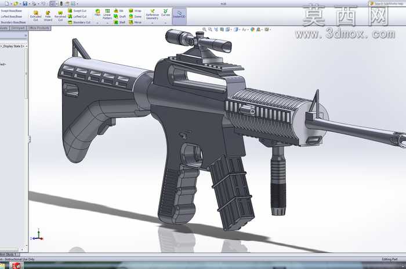Select Zoom to Area tool
Viewport: 406px width, 269px height.
click(210, 30)
